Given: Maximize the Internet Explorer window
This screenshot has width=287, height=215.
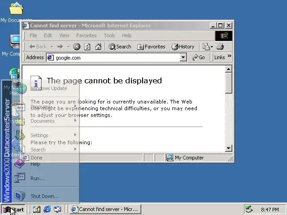Looking at the screenshot, I should pyautogui.click(x=220, y=26).
